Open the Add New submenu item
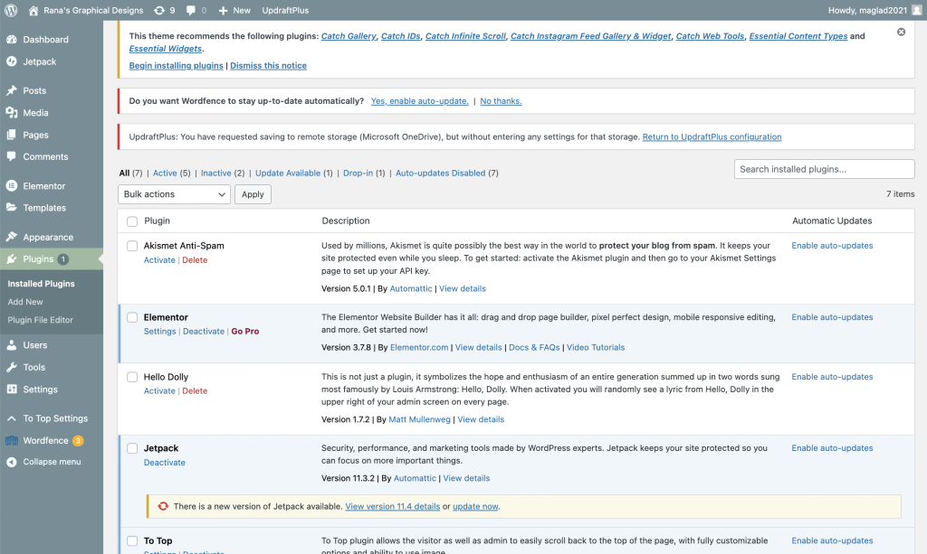Screen dimensions: 927x554 25,302
